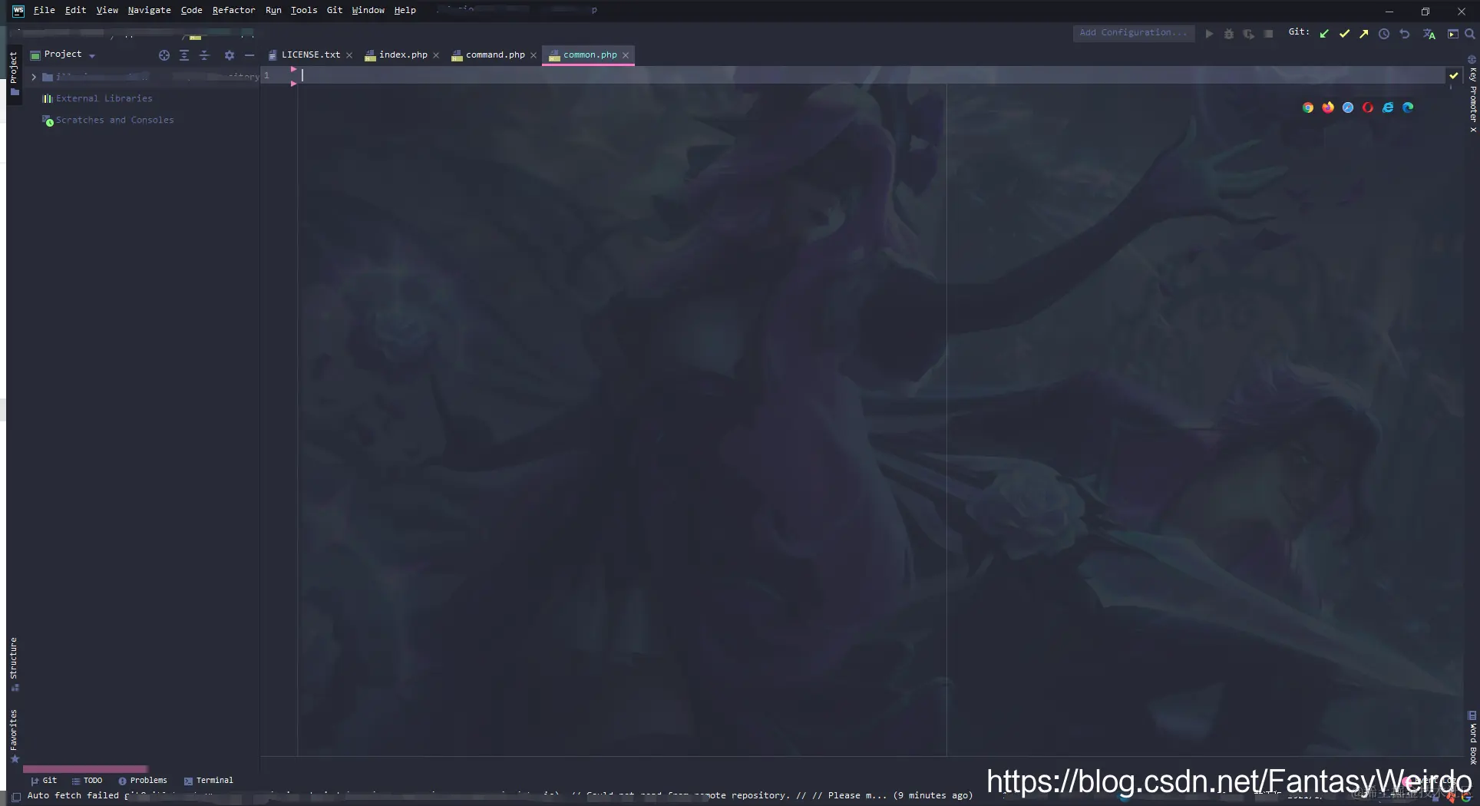Open the View menu

click(x=107, y=10)
